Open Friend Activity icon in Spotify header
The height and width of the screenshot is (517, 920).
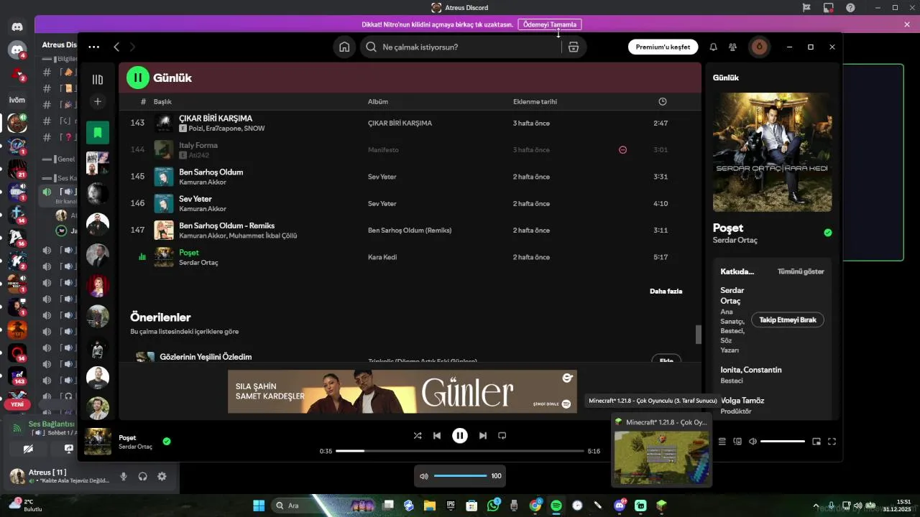(x=732, y=47)
